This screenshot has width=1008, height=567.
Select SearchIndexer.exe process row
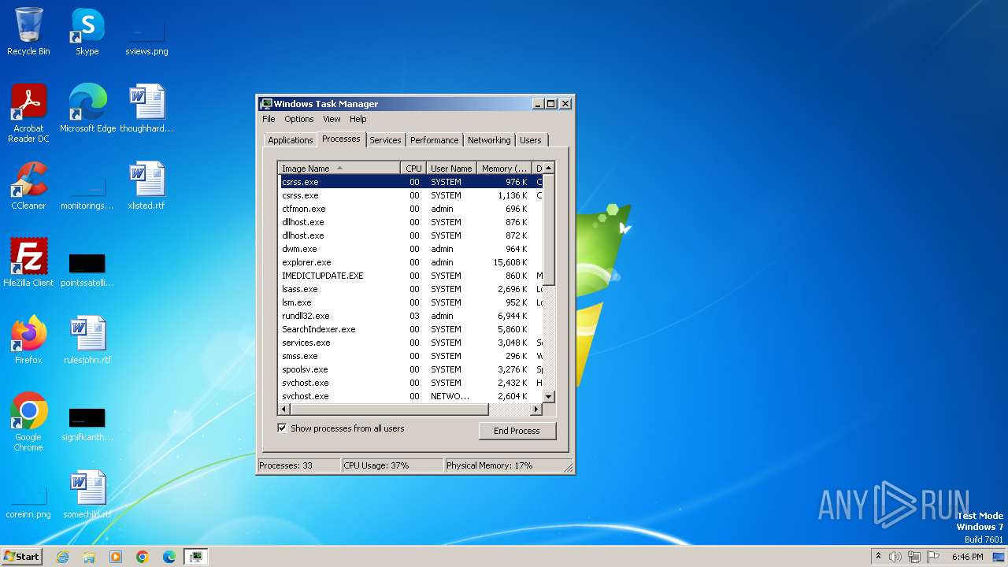pyautogui.click(x=410, y=329)
